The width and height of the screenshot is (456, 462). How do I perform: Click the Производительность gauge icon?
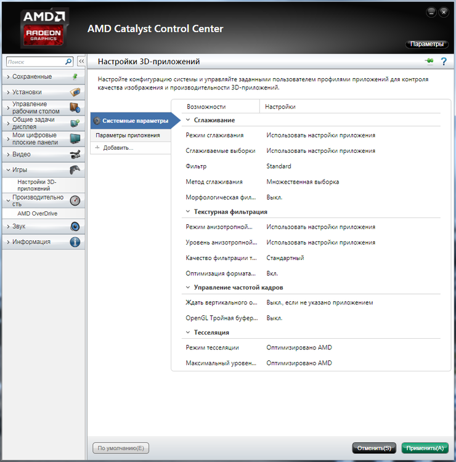pos(75,201)
